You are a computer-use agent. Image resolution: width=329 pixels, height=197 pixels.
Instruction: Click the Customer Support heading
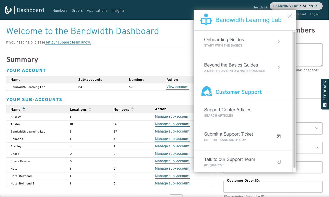tap(239, 92)
